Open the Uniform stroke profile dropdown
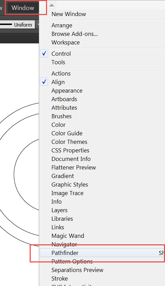The height and width of the screenshot is (286, 165). [x=37, y=25]
